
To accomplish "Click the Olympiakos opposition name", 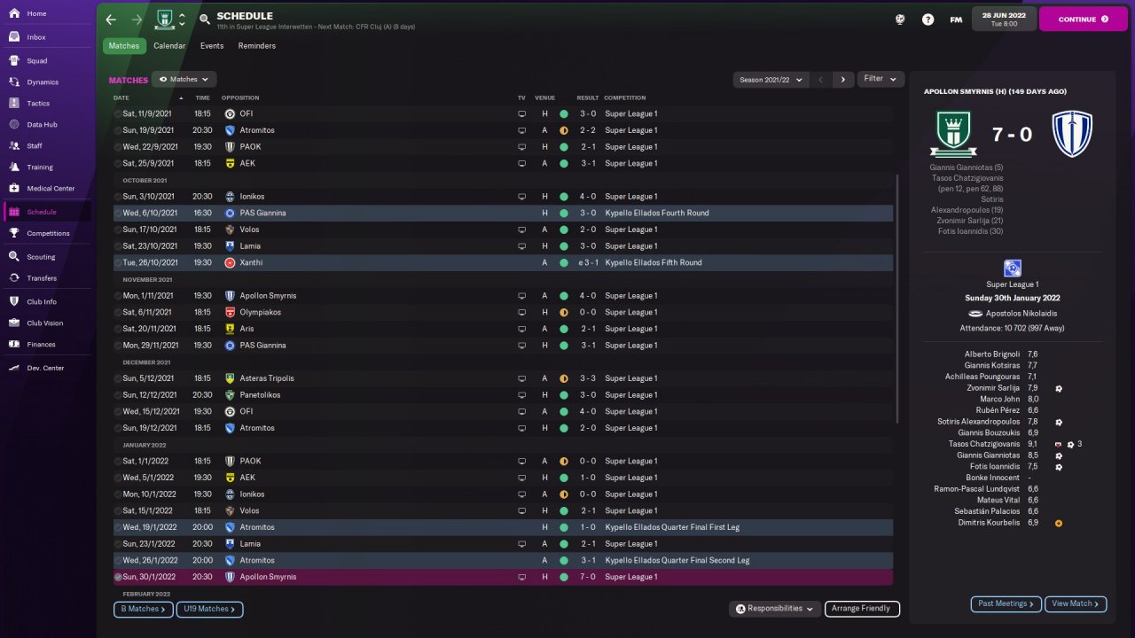I will (259, 313).
